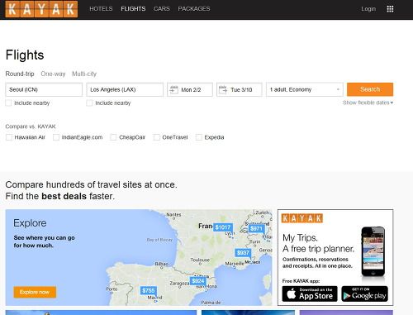
Task: Check the Expedia compare box
Action: pos(198,137)
